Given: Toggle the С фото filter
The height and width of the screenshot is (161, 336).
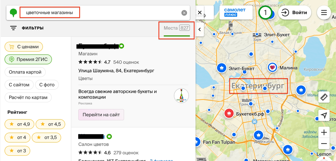Looking at the screenshot, I should coord(47,85).
